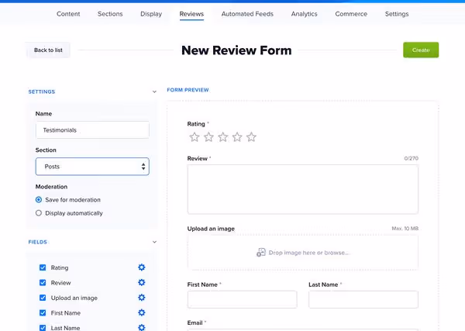This screenshot has width=465, height=331.
Task: Click the green Create button
Action: (421, 50)
